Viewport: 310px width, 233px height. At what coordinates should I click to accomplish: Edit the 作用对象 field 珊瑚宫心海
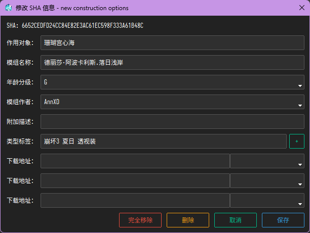click(172, 42)
